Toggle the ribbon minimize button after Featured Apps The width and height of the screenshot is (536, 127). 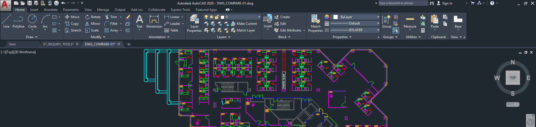pyautogui.click(x=228, y=10)
